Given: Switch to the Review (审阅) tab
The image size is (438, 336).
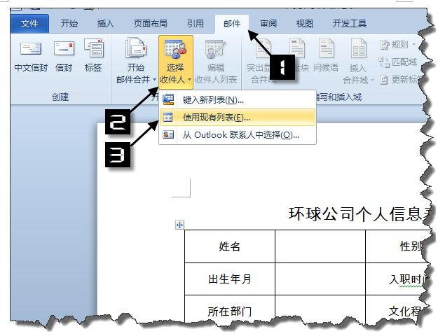Looking at the screenshot, I should tap(268, 23).
